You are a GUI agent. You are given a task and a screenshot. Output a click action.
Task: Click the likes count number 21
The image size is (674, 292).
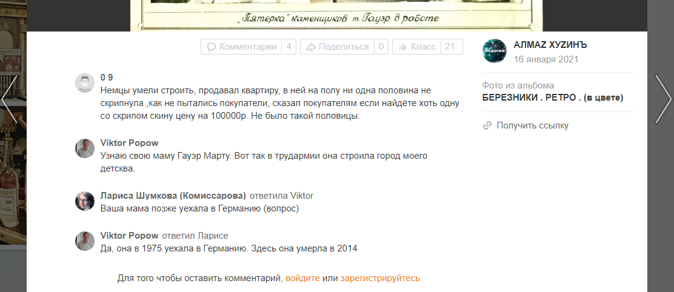tap(449, 47)
